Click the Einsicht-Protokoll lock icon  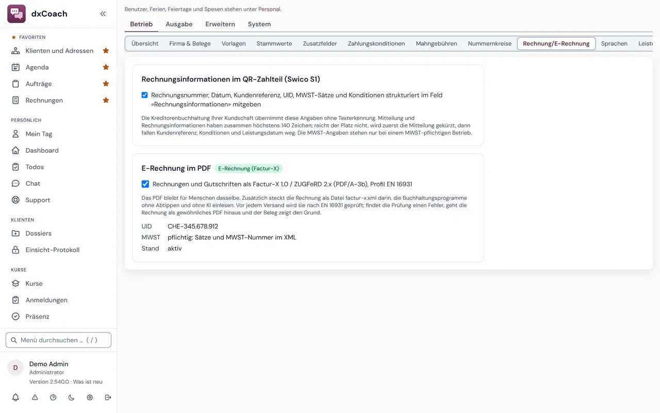tap(15, 250)
